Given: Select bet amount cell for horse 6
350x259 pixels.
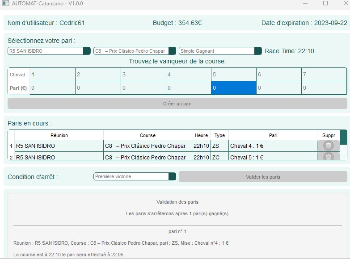Looking at the screenshot, I should click(279, 88).
